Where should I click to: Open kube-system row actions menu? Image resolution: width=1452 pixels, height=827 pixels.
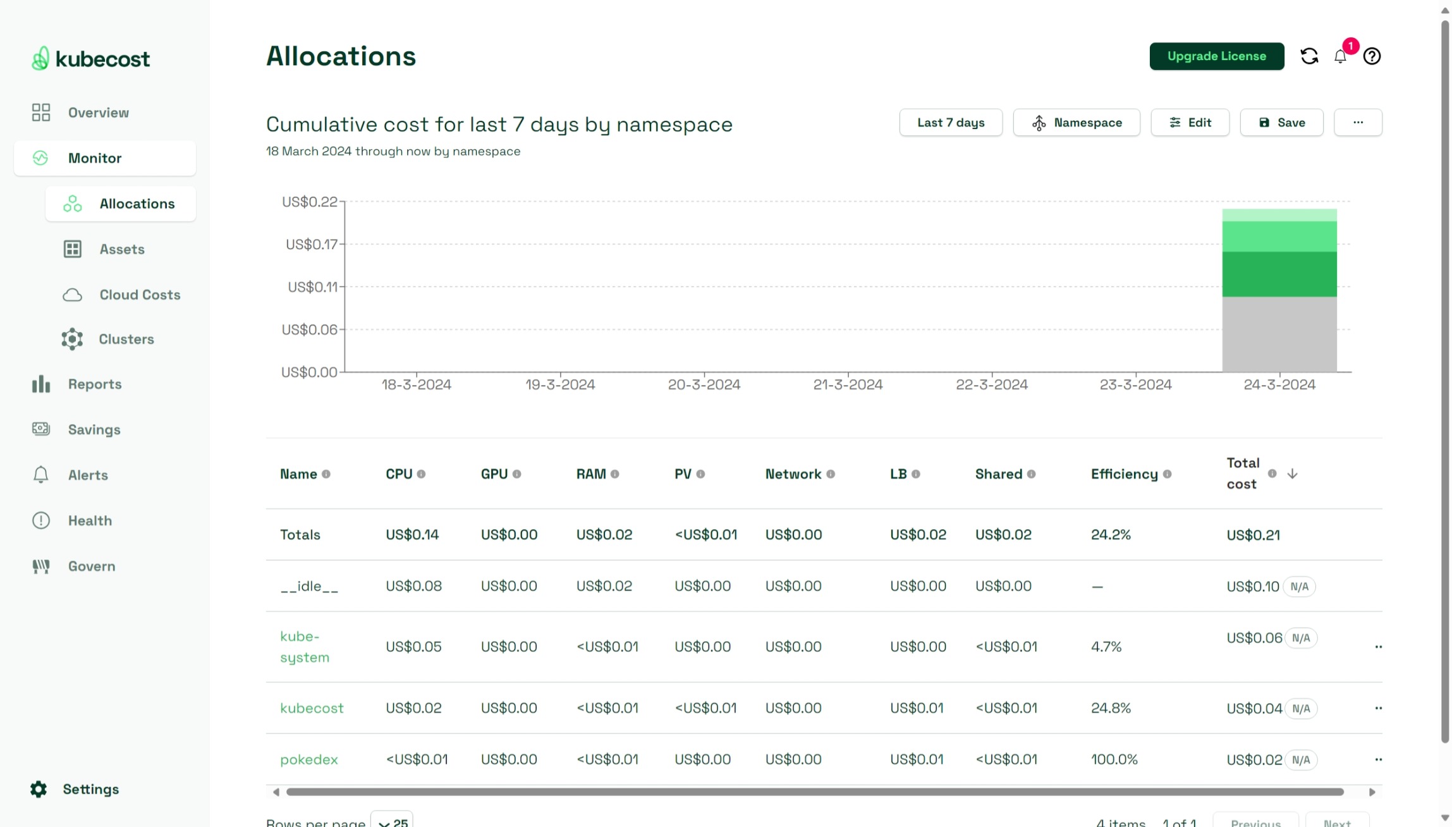[1378, 647]
